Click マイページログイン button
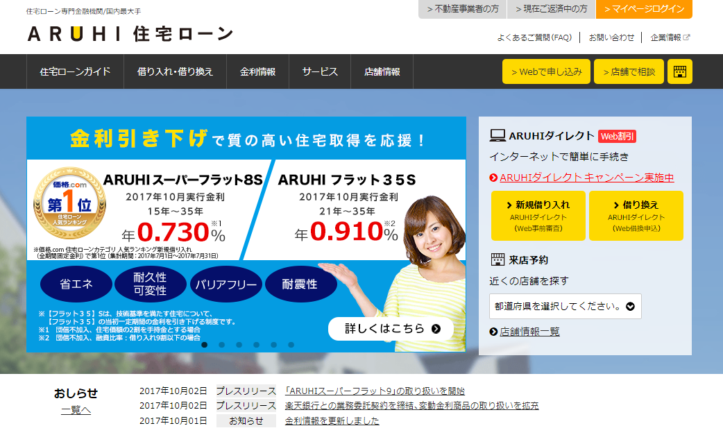 644,9
